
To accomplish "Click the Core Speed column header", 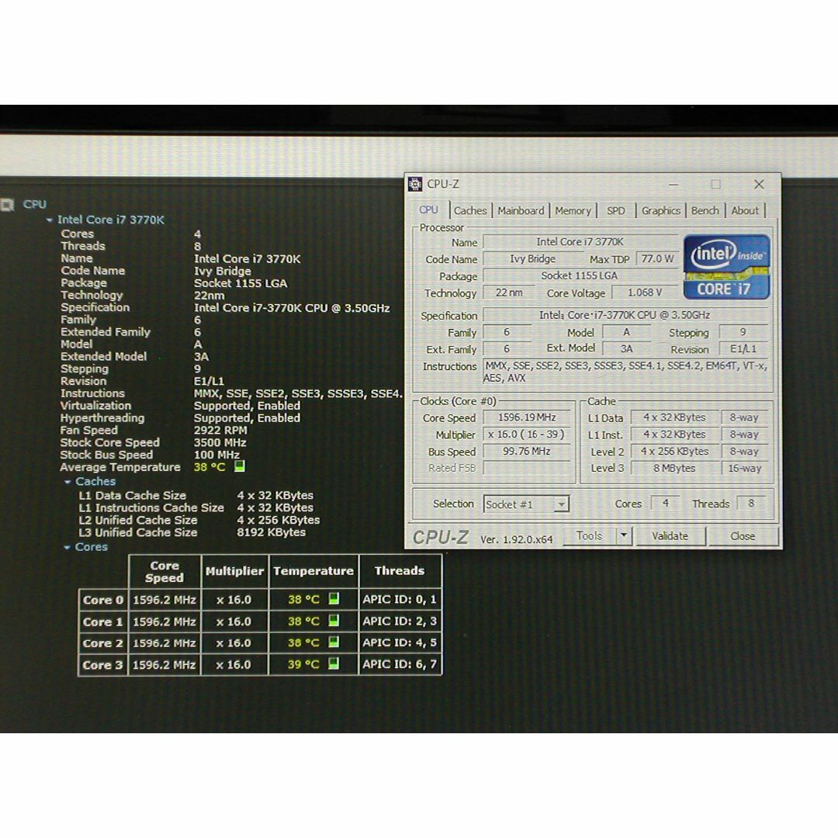I will click(164, 571).
